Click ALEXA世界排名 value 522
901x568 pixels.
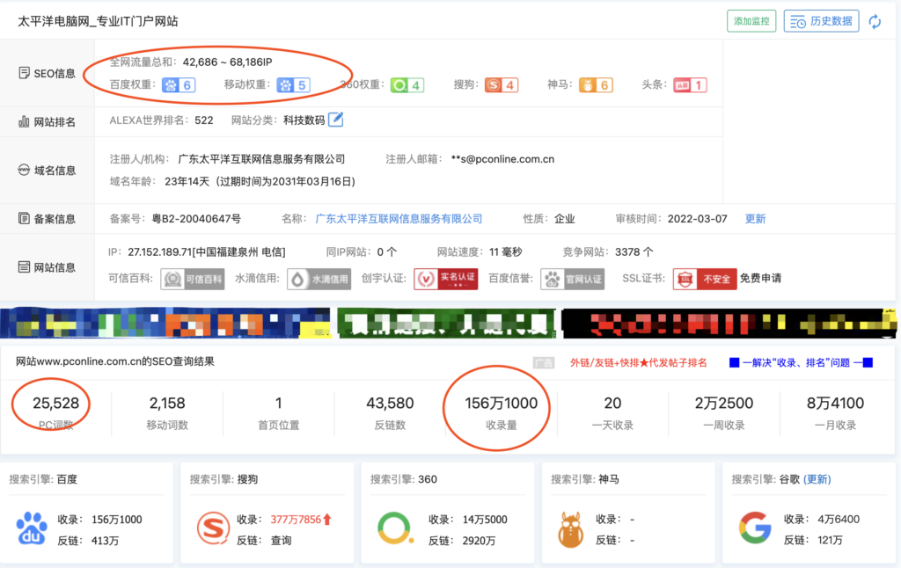click(204, 120)
